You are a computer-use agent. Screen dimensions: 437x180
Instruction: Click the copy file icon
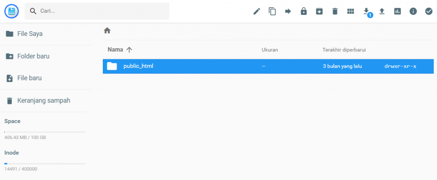coord(272,12)
